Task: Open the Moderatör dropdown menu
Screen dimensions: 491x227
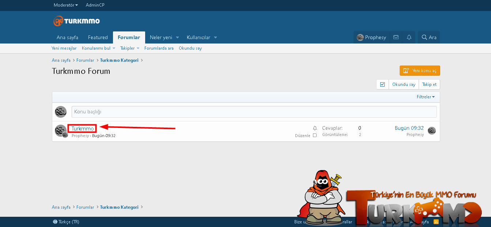Action: point(66,5)
